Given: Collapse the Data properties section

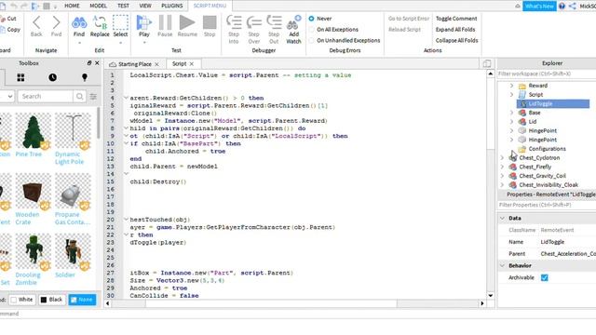Looking at the screenshot, I should (x=503, y=218).
